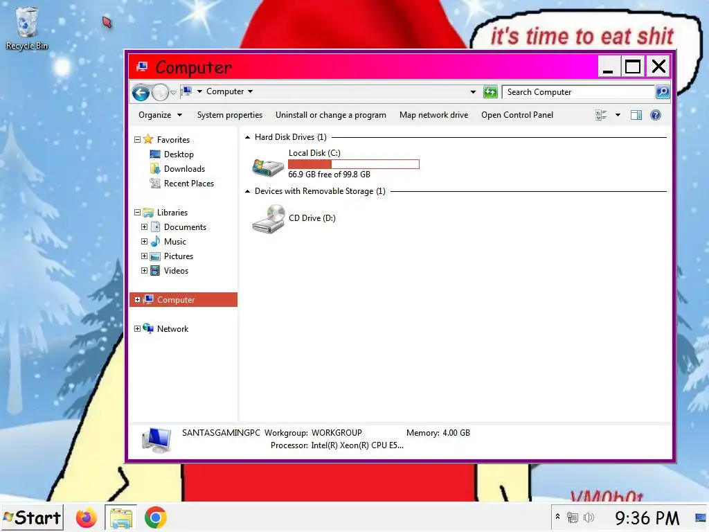Open Recent Places under Favorites

pyautogui.click(x=189, y=183)
